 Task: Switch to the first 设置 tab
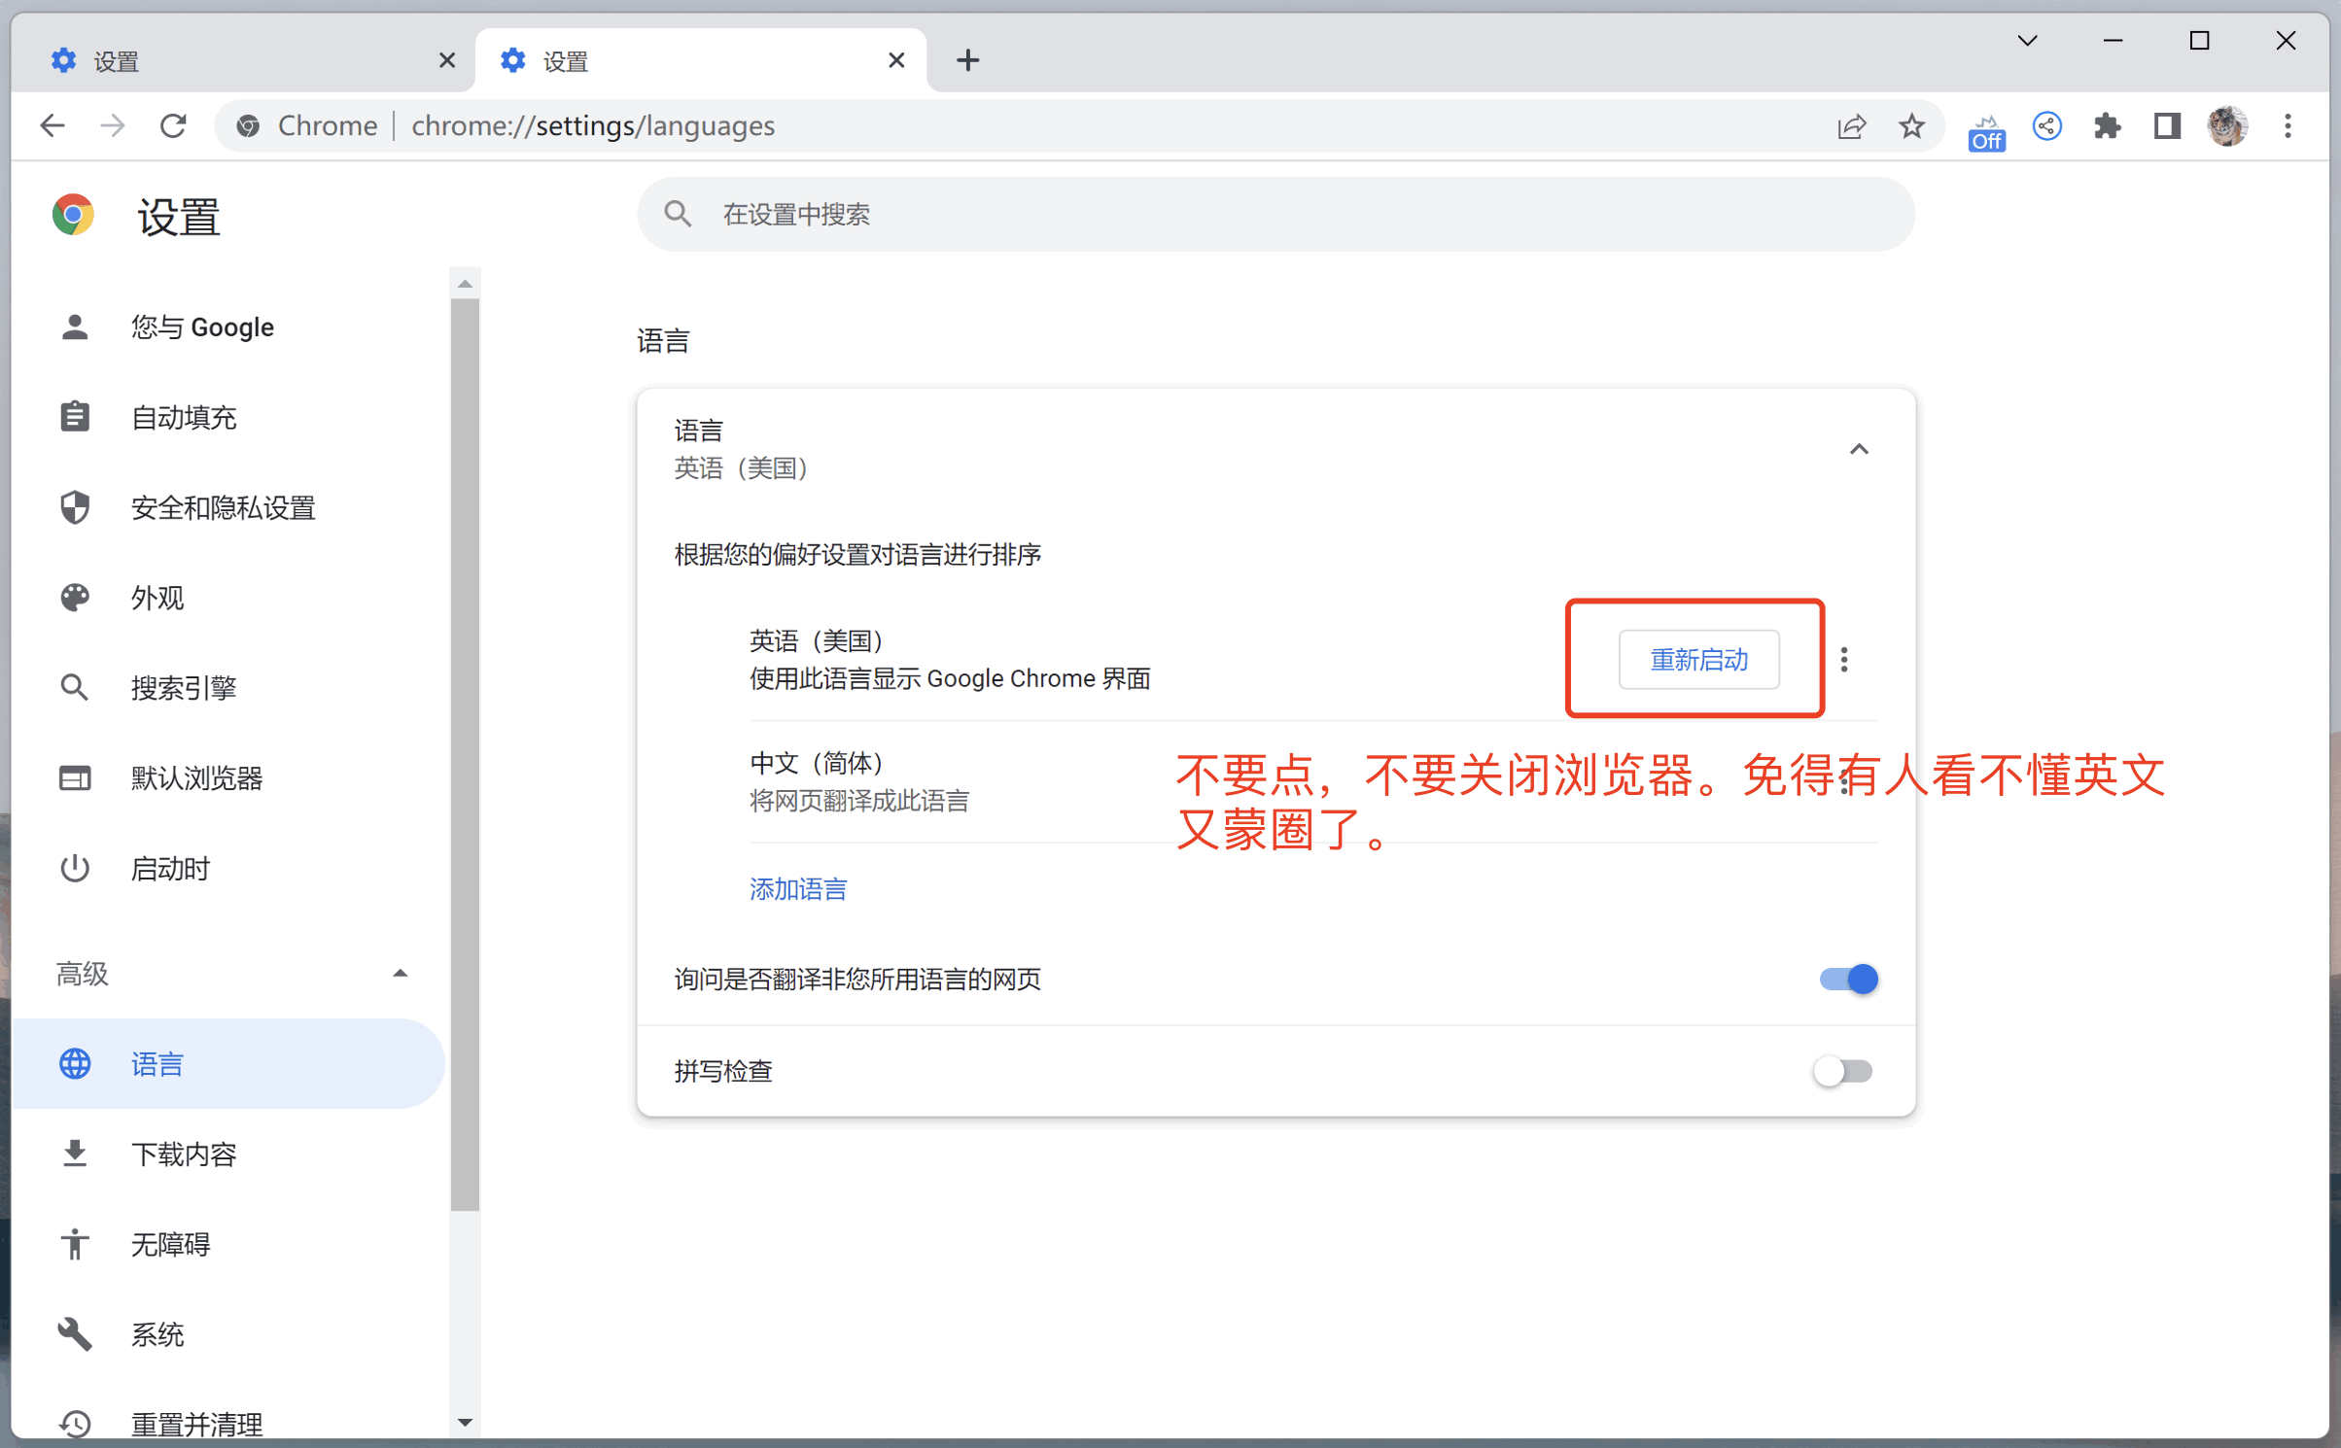pos(243,60)
